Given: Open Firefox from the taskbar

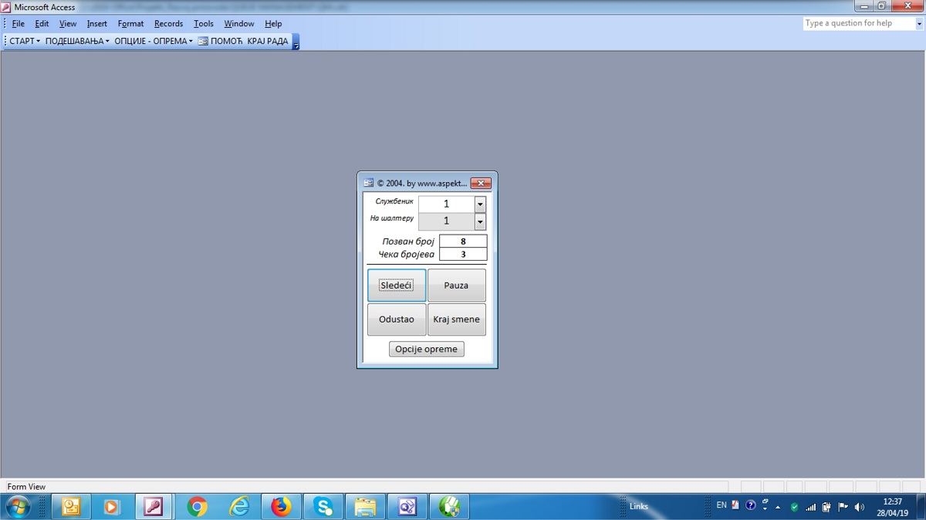Looking at the screenshot, I should pos(281,507).
